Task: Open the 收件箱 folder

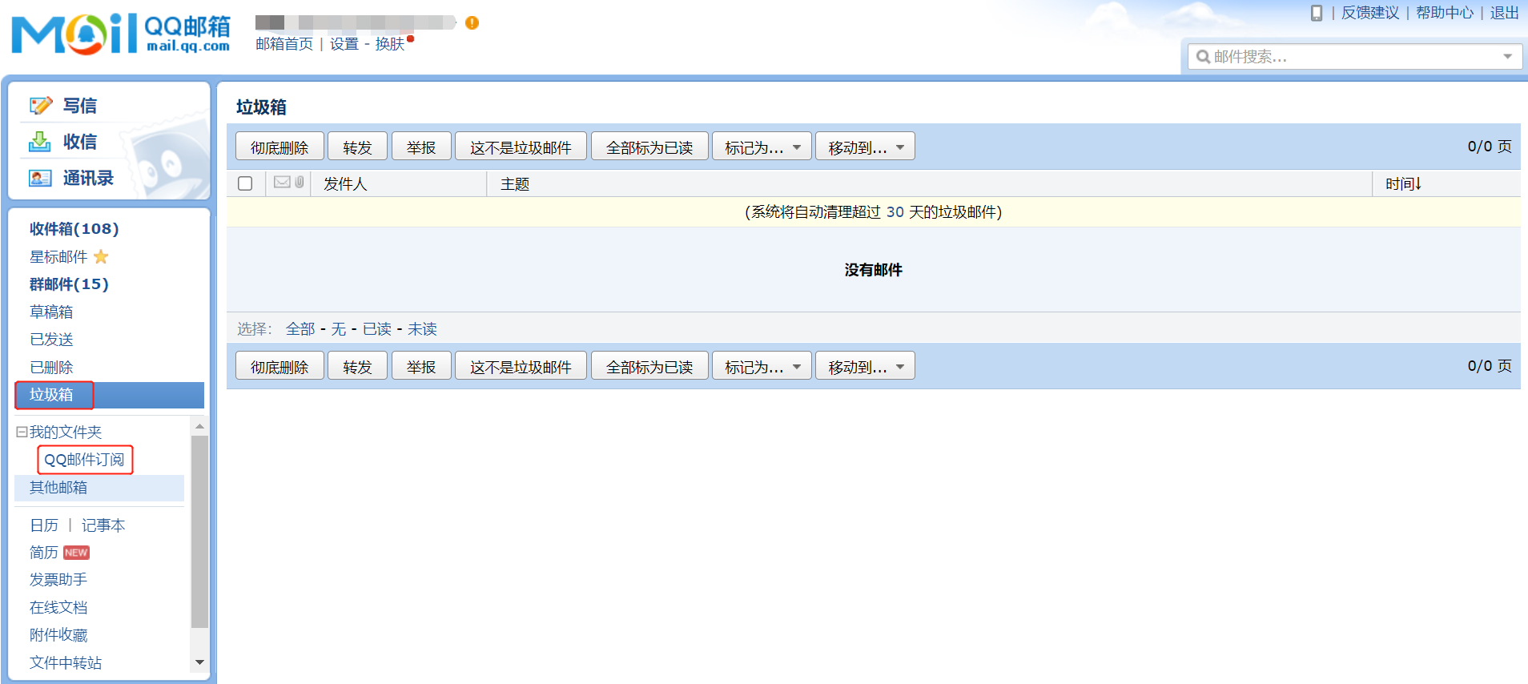Action: (x=74, y=229)
